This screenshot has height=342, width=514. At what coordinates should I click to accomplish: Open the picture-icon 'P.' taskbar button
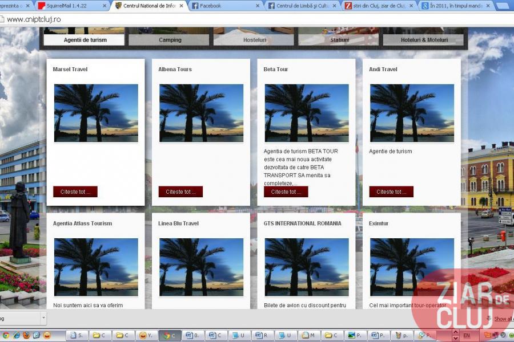355,335
